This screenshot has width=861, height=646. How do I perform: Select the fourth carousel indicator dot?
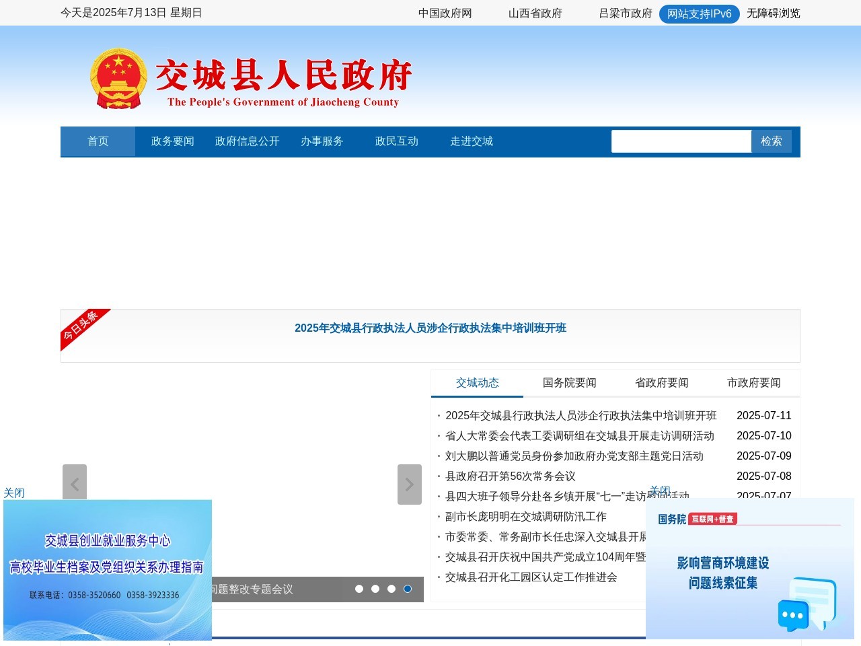pyautogui.click(x=407, y=588)
